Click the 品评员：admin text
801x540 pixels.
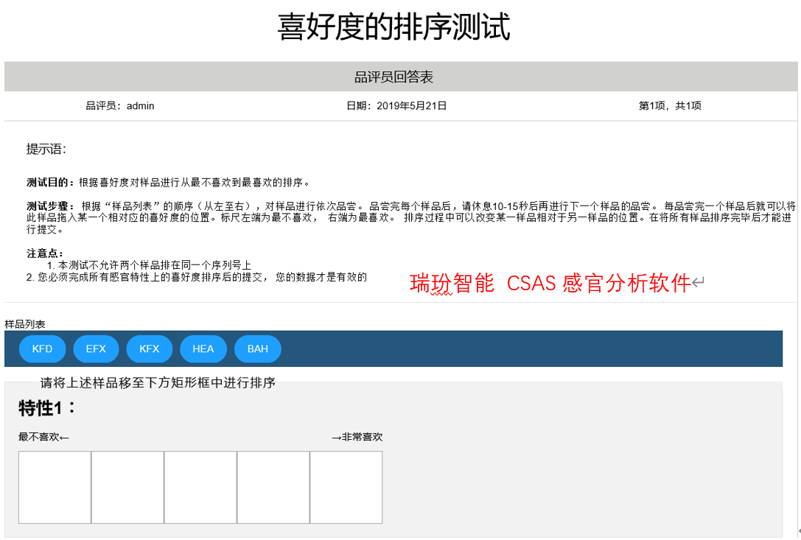click(120, 105)
